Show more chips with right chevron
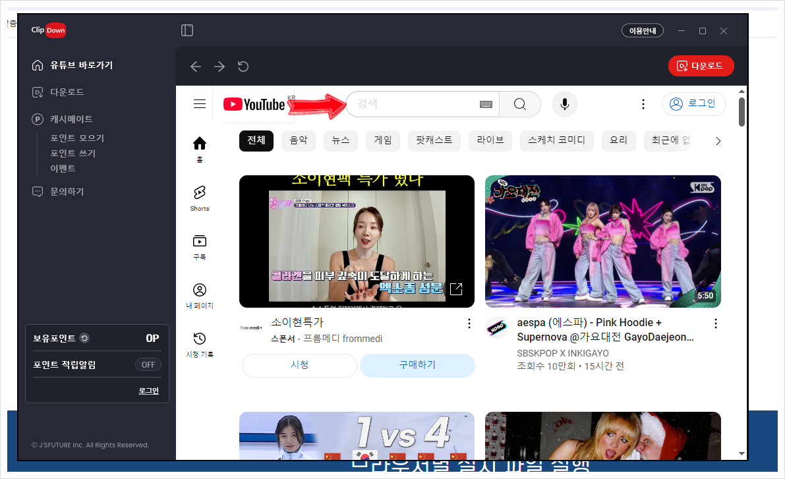Screen dimensions: 785x479 718,141
